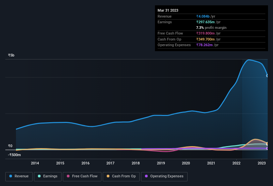Click the 2018 x-axis label
This screenshot has height=186, width=273.
pyautogui.click(x=136, y=163)
